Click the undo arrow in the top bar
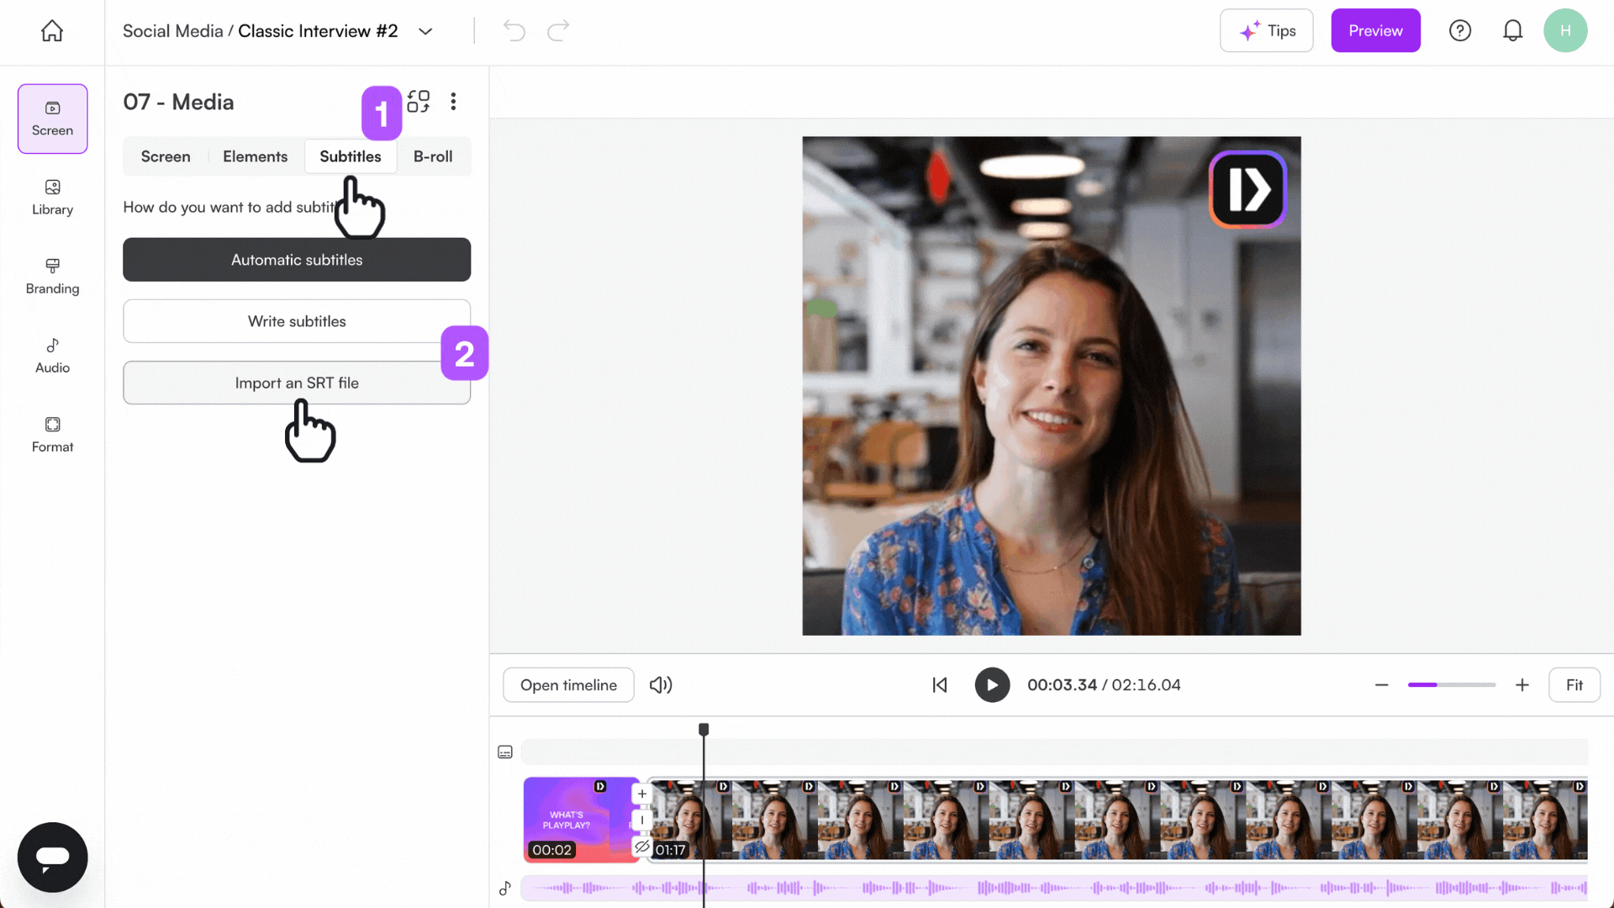This screenshot has height=908, width=1614. click(514, 30)
